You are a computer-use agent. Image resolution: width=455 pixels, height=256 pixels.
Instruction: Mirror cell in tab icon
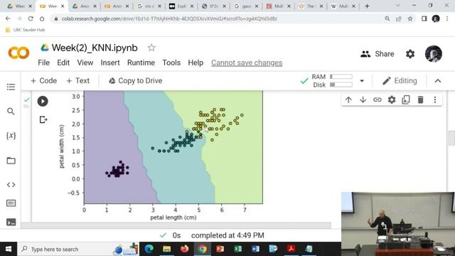[x=406, y=100]
